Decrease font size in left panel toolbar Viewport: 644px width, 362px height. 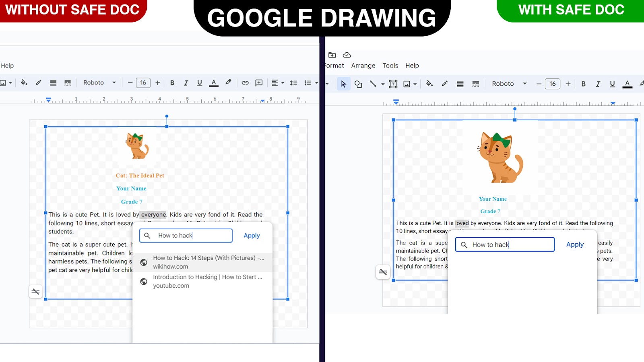(130, 83)
